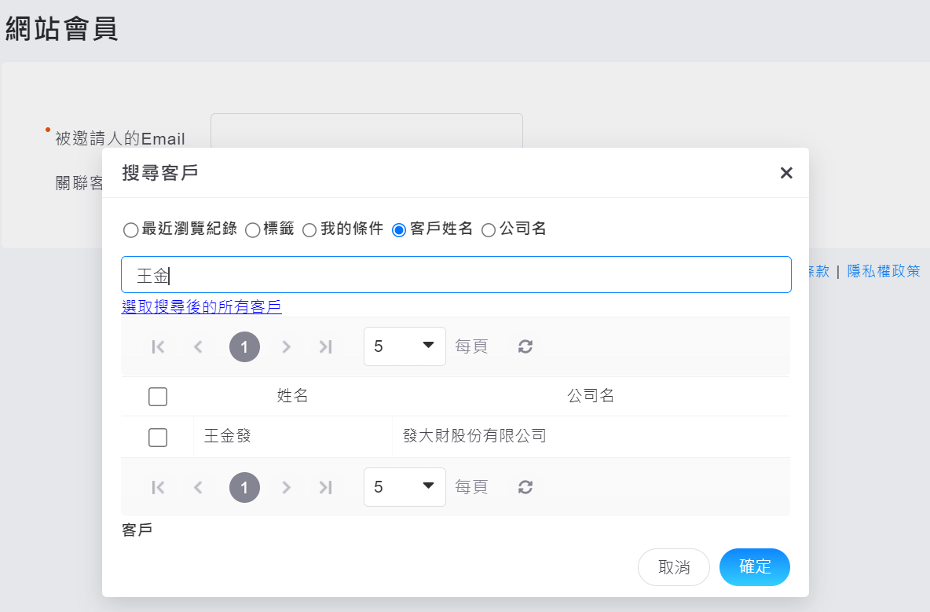Click next-page arrow in top pagination bar
930x612 pixels.
coord(286,346)
